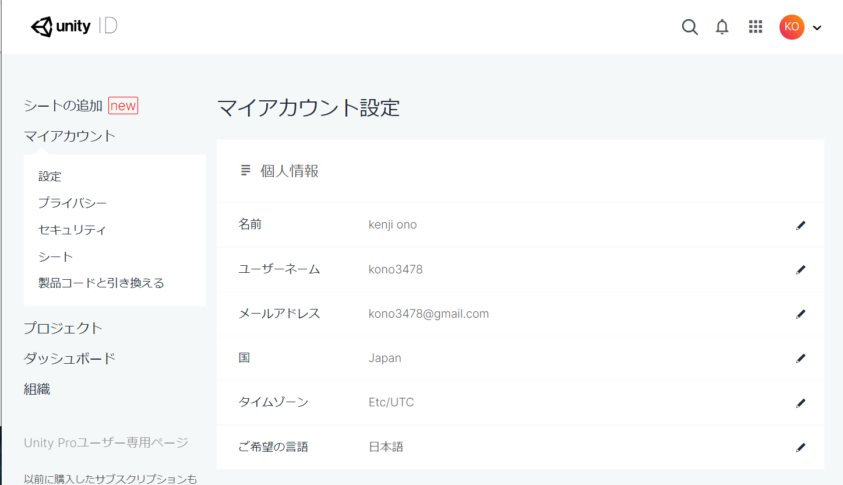The width and height of the screenshot is (843, 485).
Task: Open 製品コードと引き換える
Action: pos(101,282)
